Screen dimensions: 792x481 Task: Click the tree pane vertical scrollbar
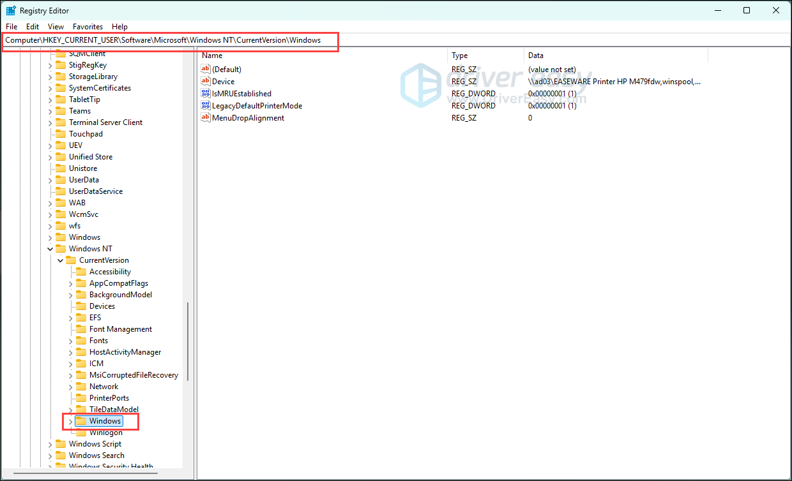pos(188,341)
